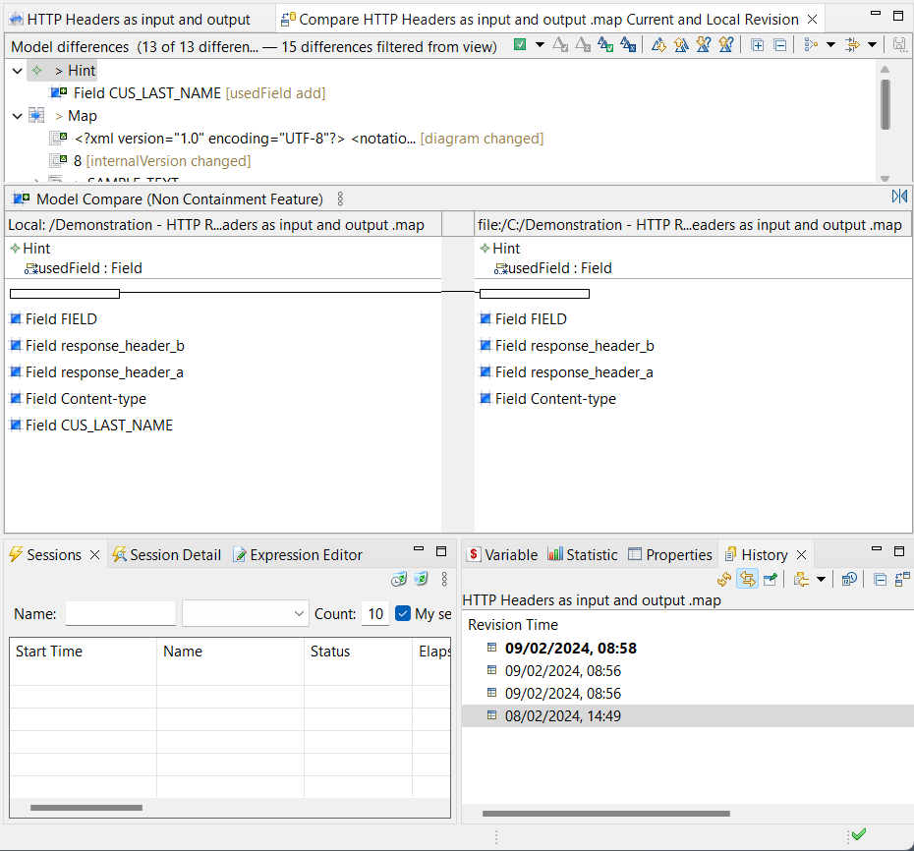Switch to the Statistic tab
The height and width of the screenshot is (851, 914).
583,554
